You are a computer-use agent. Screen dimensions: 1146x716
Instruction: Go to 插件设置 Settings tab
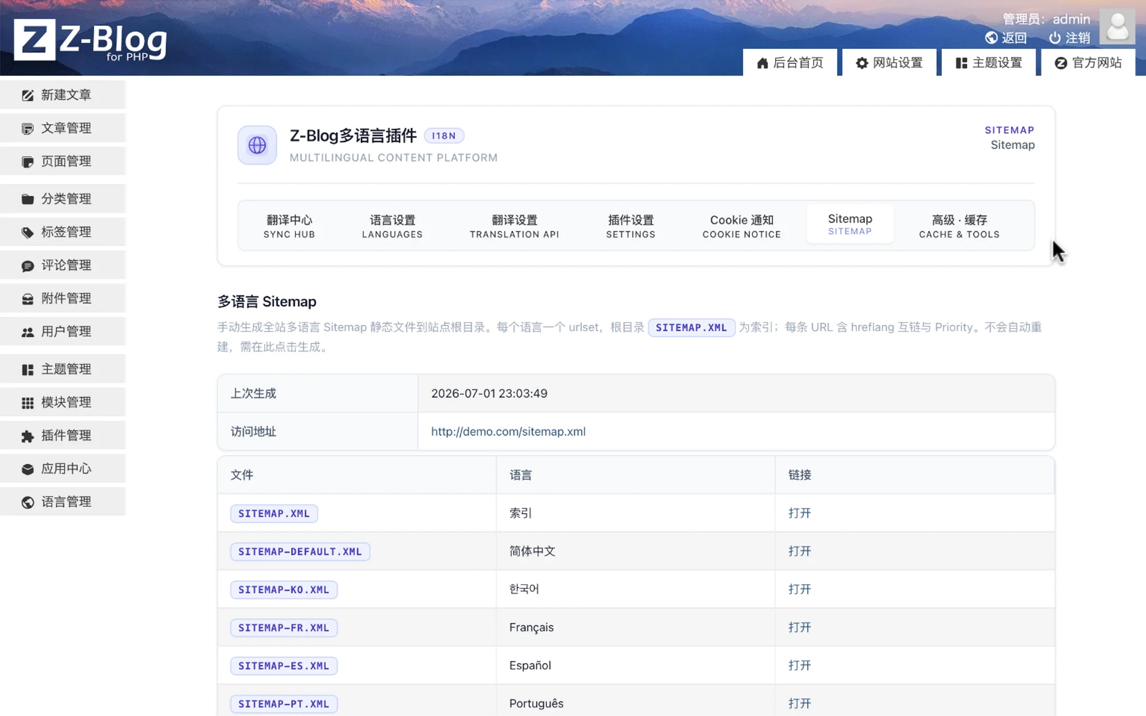(631, 226)
